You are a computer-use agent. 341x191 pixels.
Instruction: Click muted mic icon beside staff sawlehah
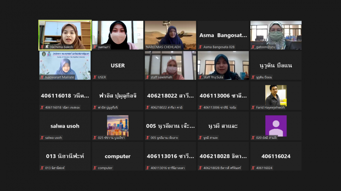tap(148, 77)
